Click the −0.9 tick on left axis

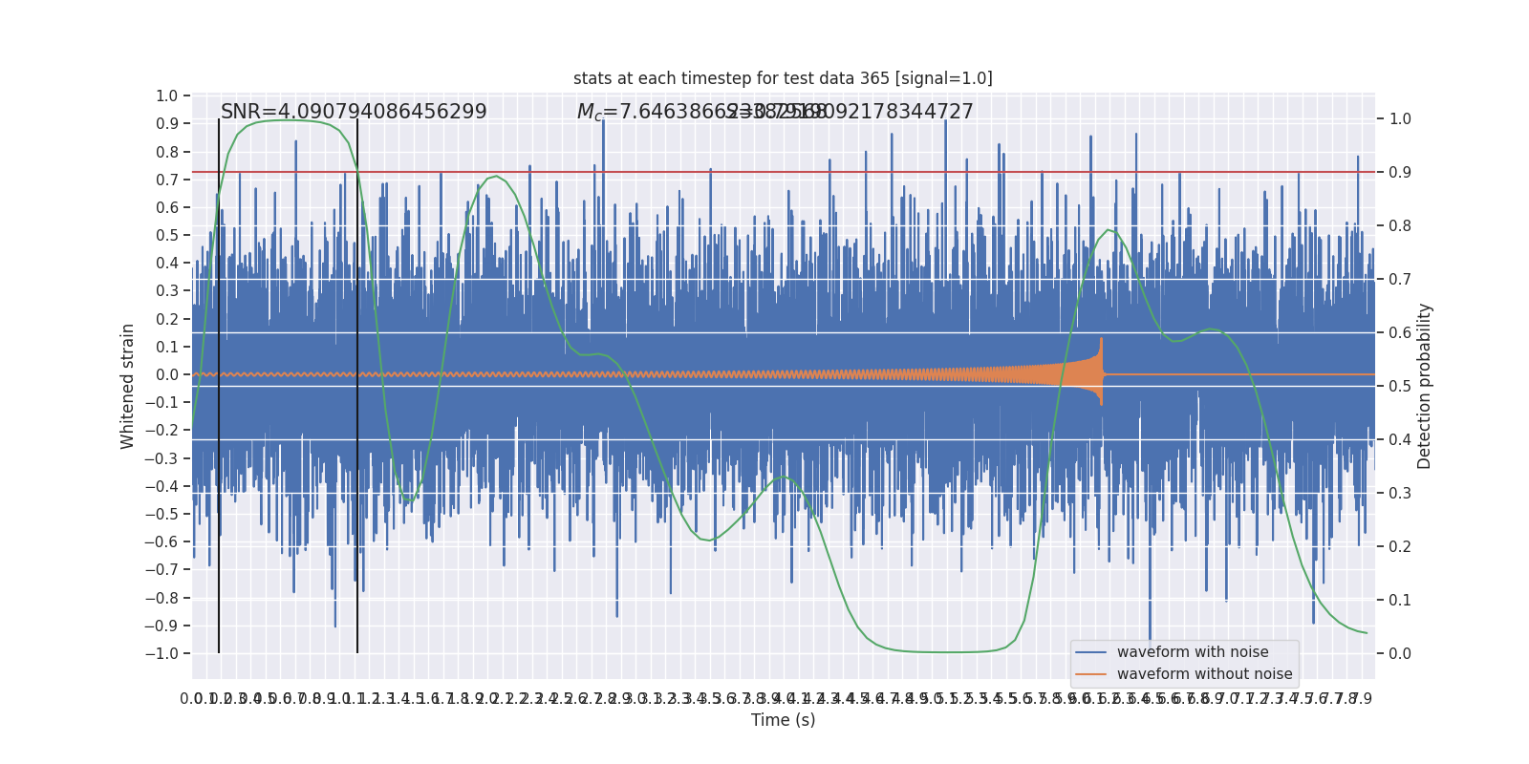[162, 626]
